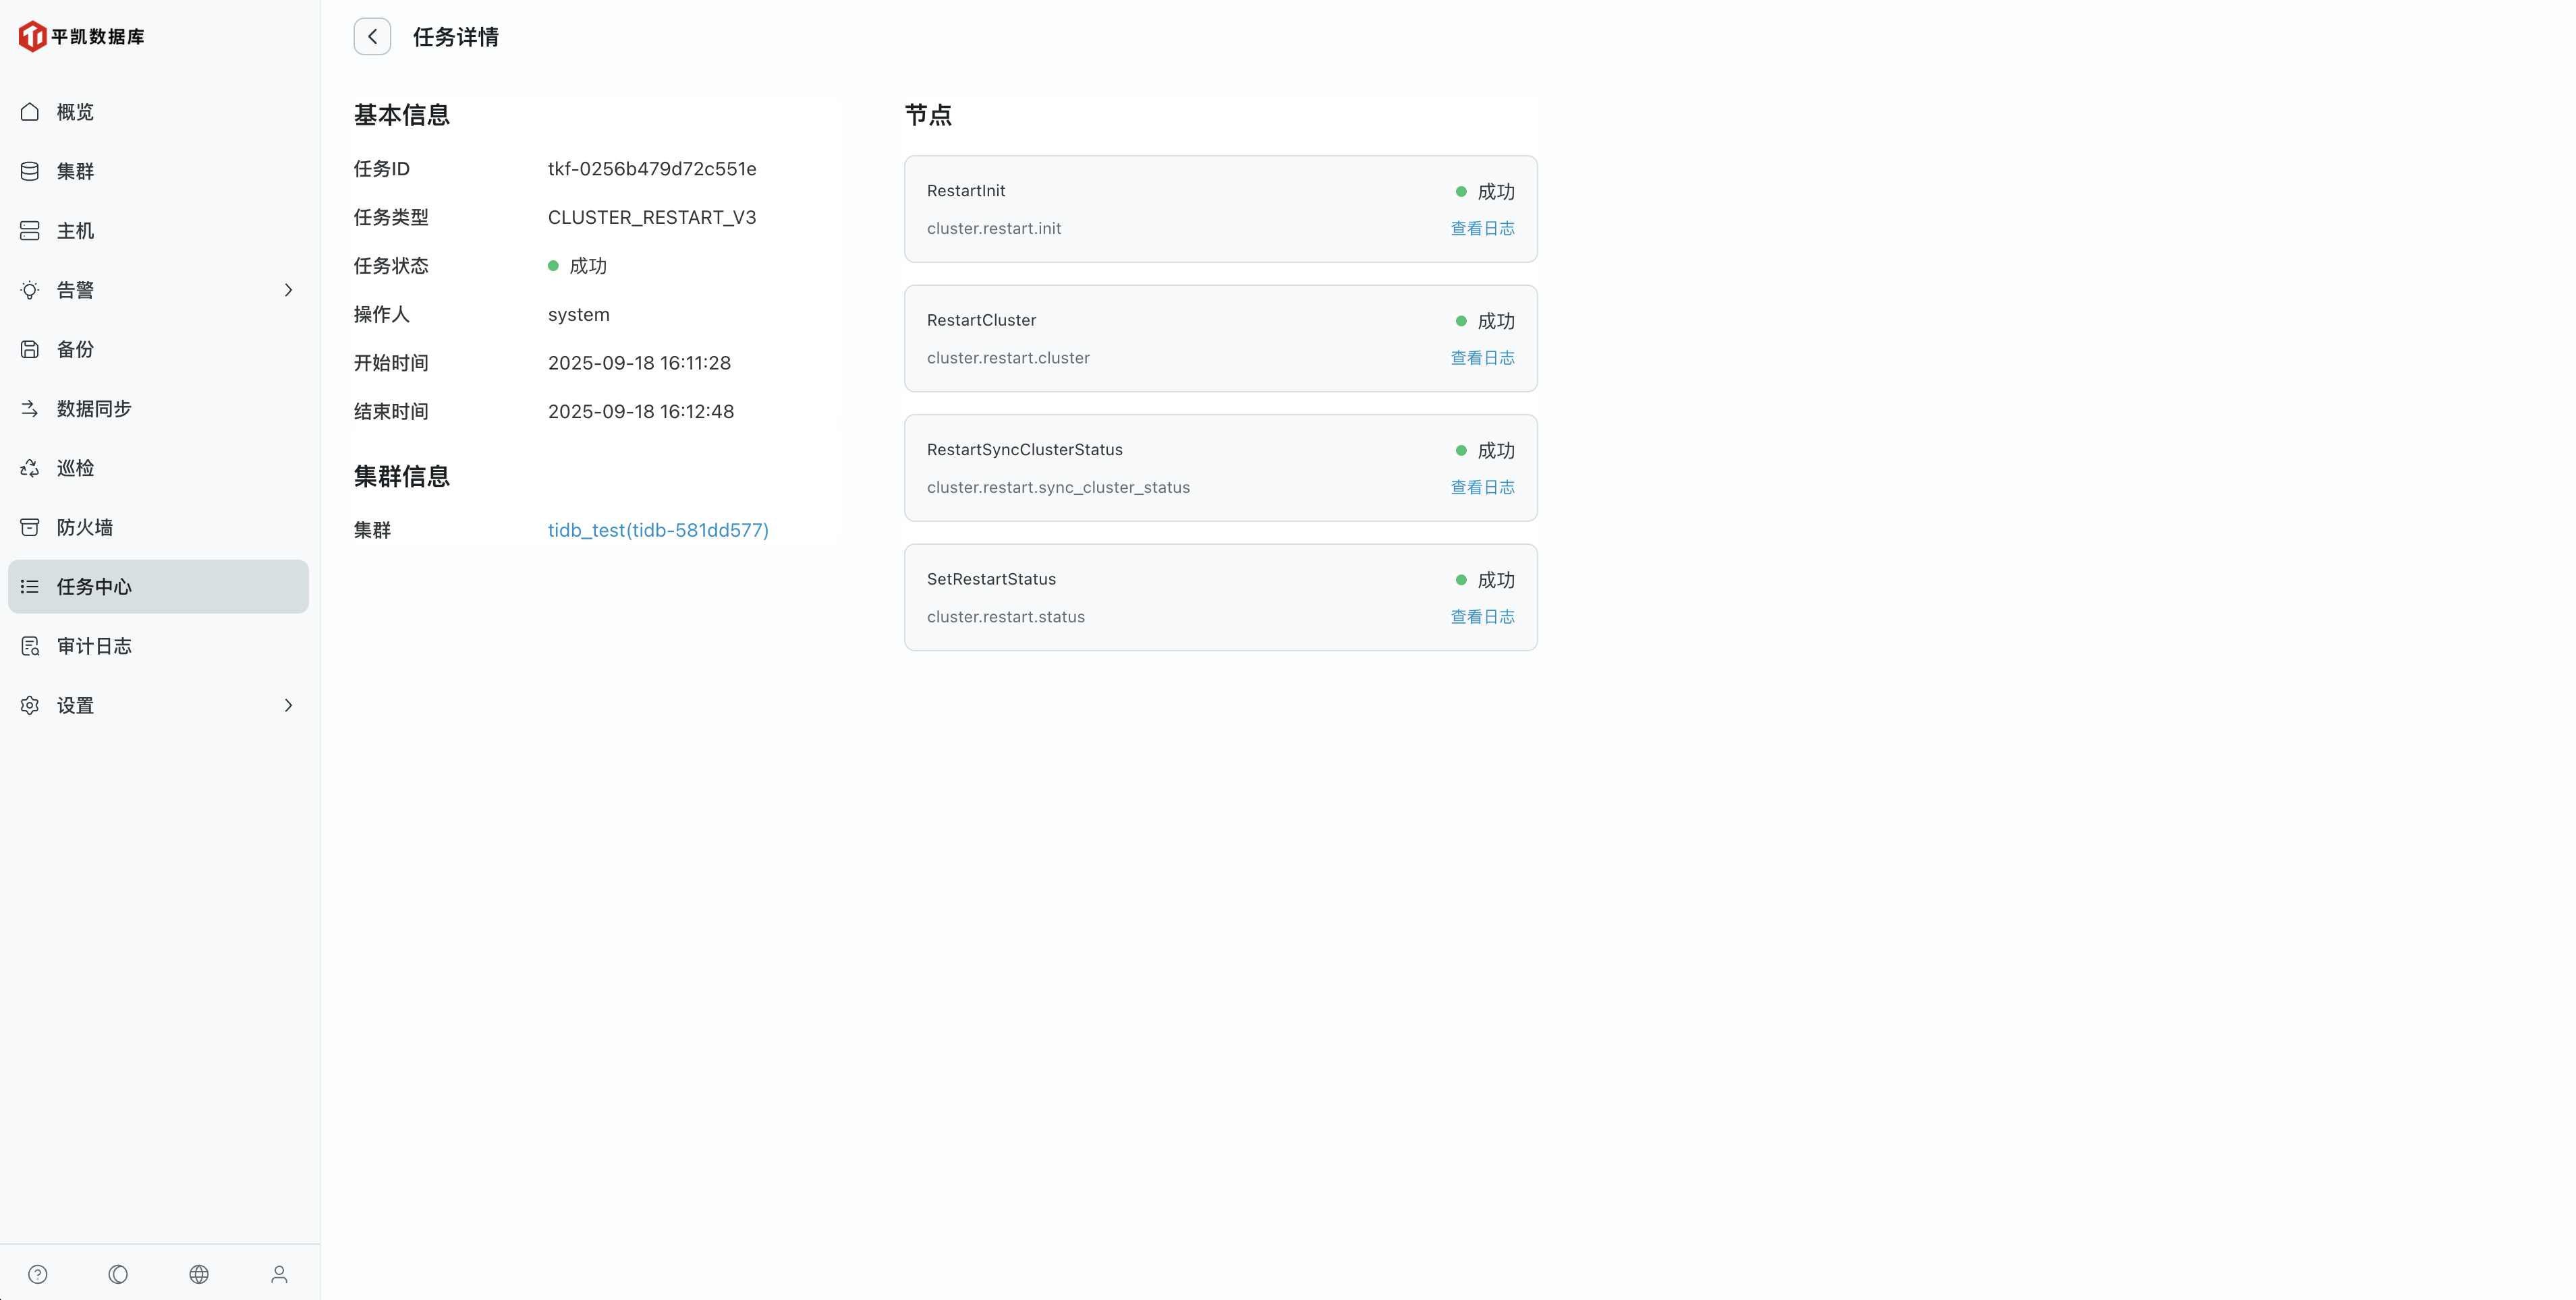View log for the RestartInit node
This screenshot has width=2576, height=1300.
(x=1482, y=229)
